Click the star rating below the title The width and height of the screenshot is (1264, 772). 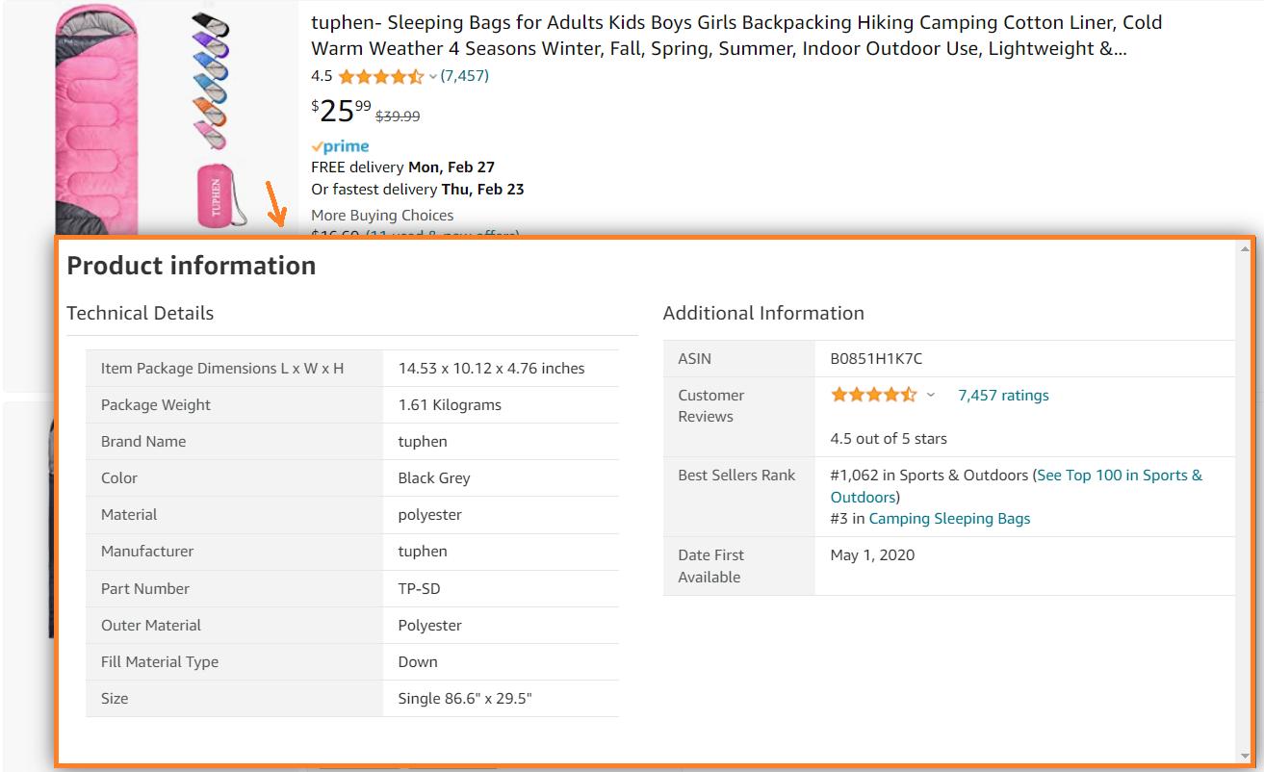(381, 75)
